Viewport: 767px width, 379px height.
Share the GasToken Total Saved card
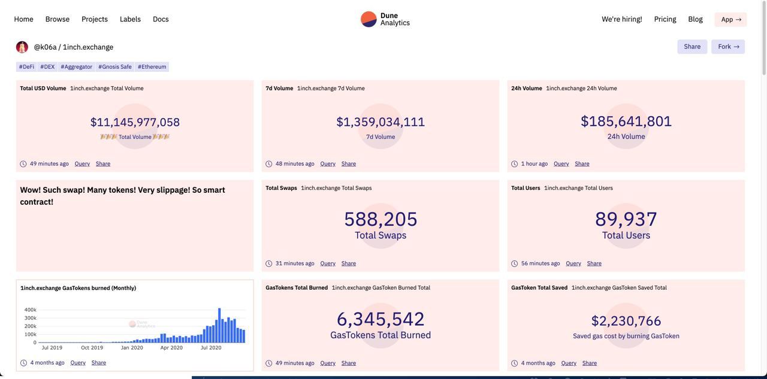590,363
